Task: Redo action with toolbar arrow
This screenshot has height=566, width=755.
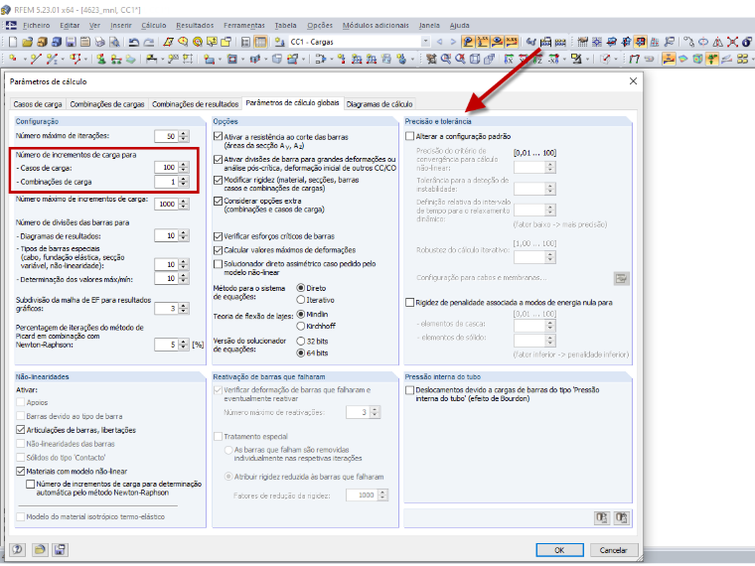Action: click(149, 43)
